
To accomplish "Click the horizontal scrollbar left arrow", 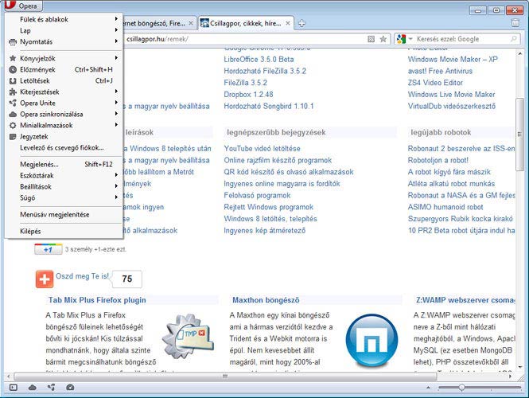I will (9, 377).
